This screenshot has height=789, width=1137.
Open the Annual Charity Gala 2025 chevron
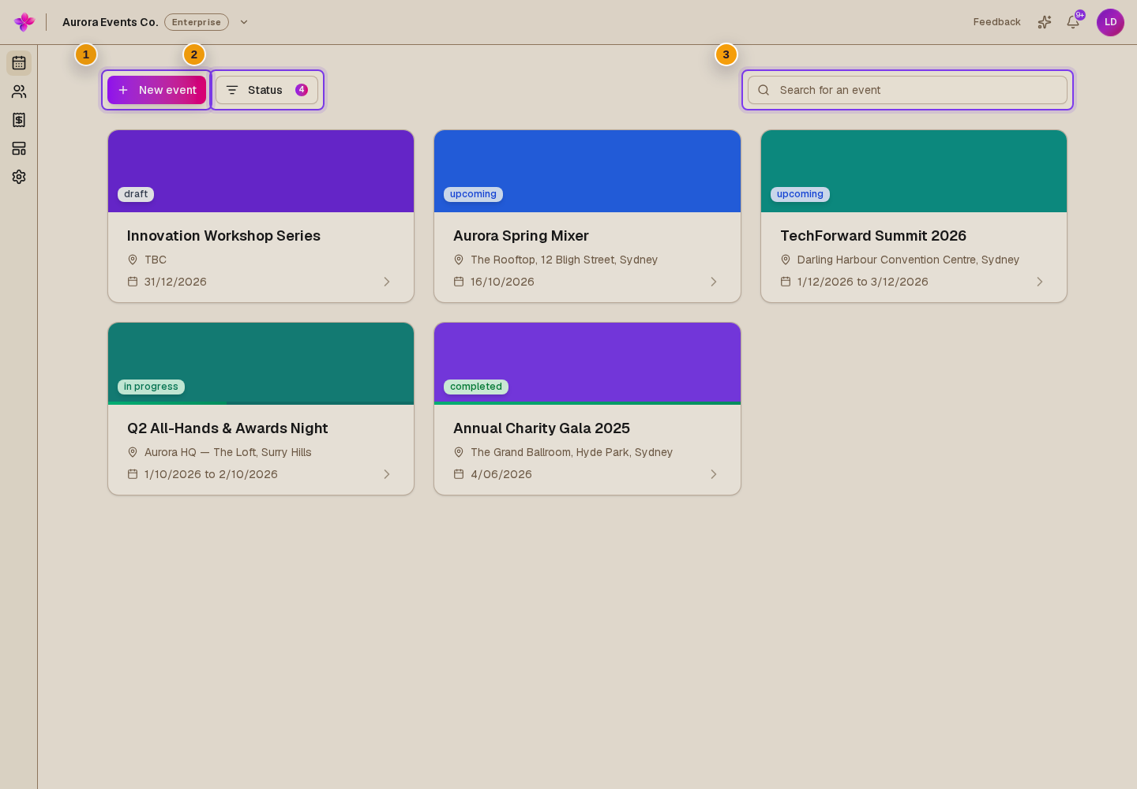click(714, 474)
